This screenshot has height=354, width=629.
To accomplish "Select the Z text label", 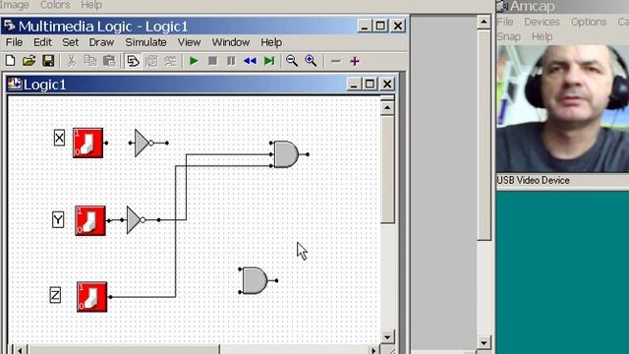I will coord(55,295).
